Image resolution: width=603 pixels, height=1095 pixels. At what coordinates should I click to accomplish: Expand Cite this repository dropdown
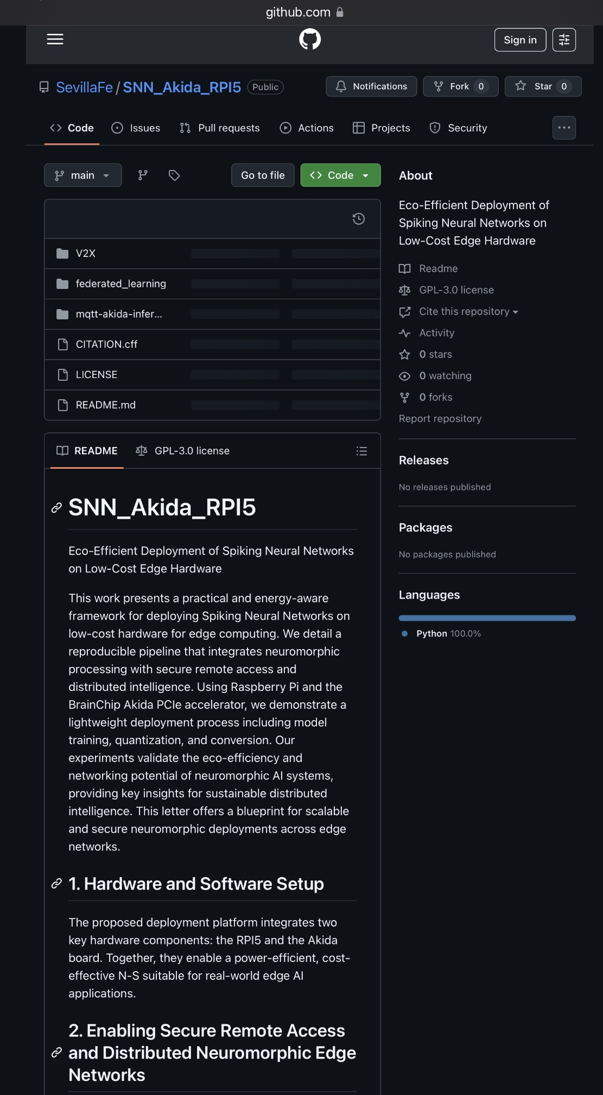(468, 311)
